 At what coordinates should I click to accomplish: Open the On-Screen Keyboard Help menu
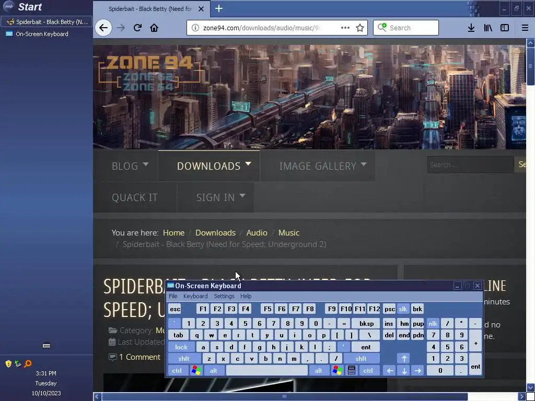pos(246,296)
